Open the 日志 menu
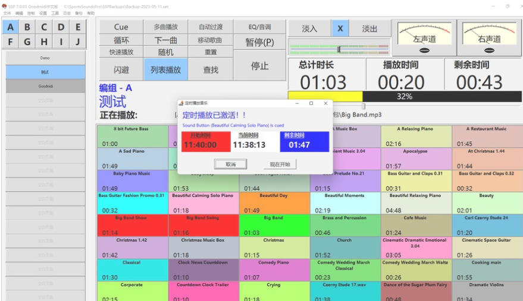 (x=67, y=13)
